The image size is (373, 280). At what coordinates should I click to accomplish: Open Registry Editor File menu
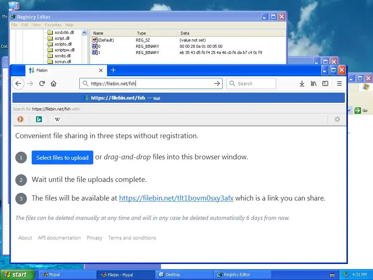point(14,25)
